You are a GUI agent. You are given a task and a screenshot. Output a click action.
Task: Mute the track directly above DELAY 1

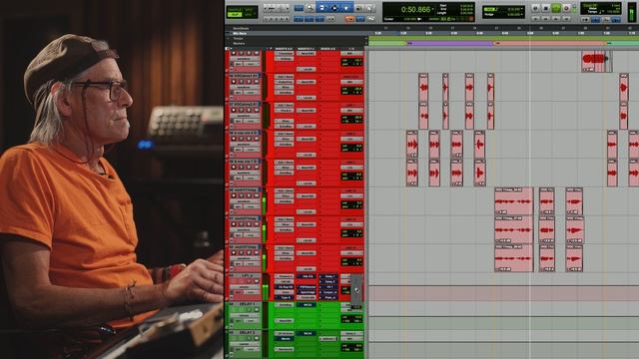(257, 281)
